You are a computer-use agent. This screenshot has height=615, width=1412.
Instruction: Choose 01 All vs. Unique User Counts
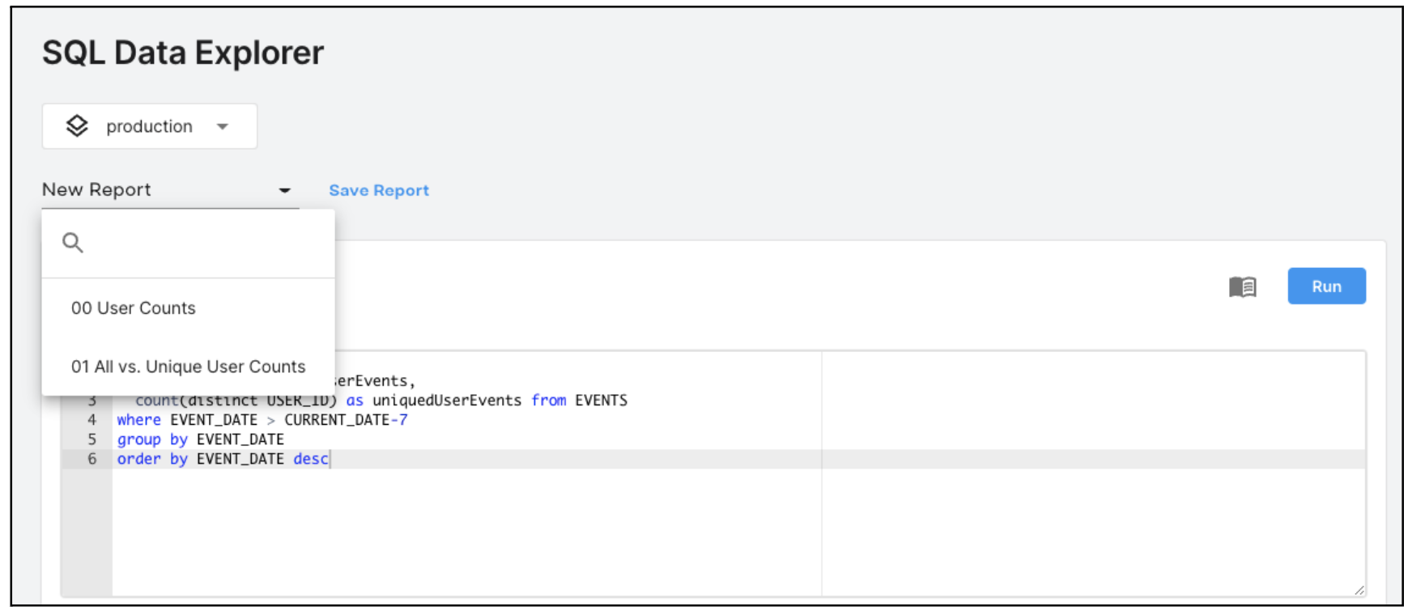(x=188, y=367)
